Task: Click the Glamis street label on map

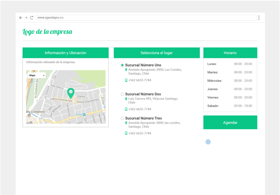Action: pyautogui.click(x=81, y=96)
